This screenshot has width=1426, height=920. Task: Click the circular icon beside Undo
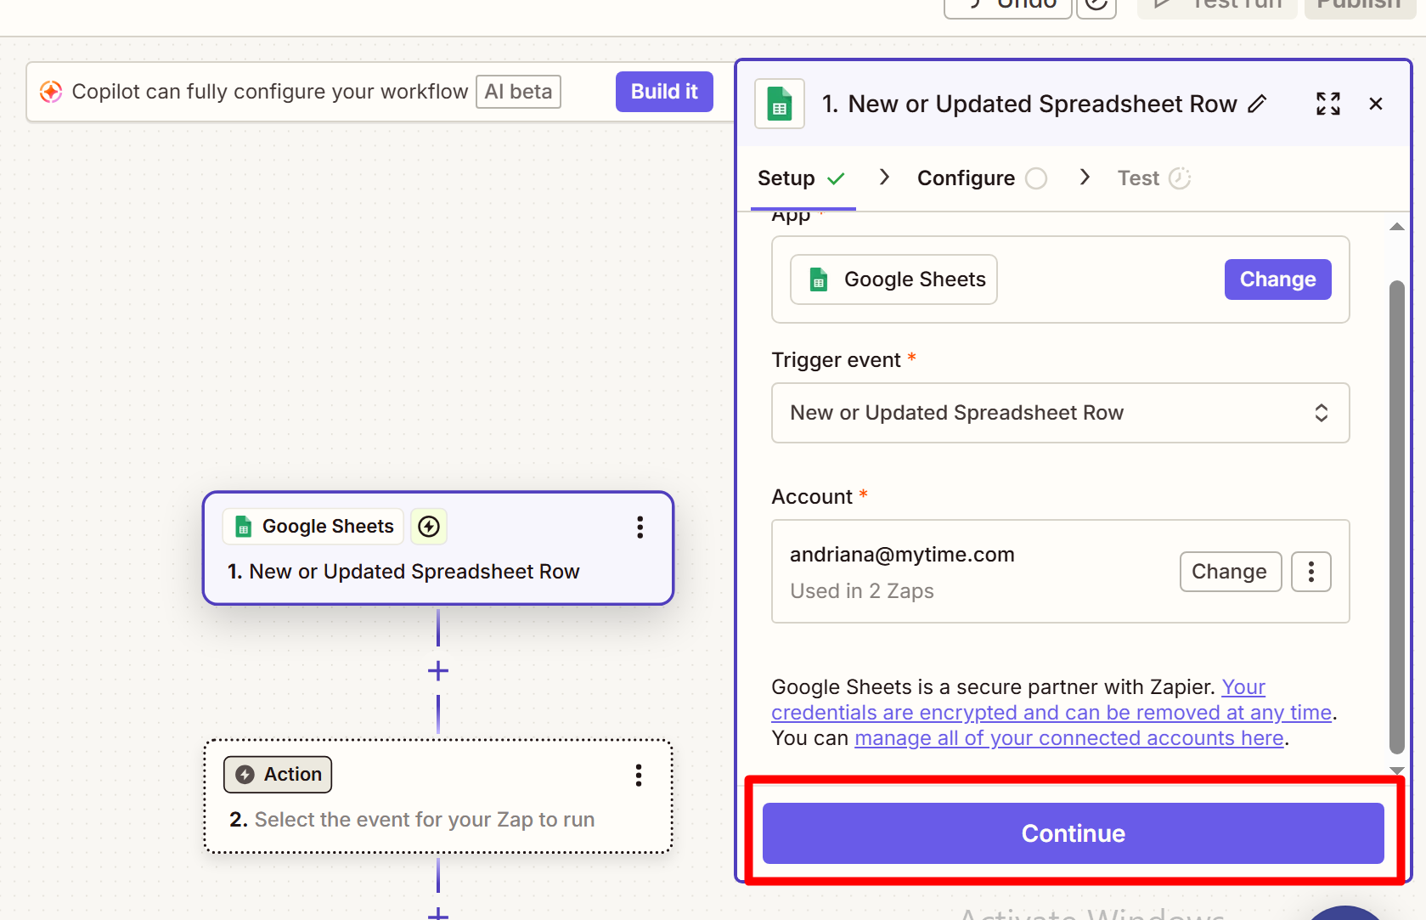click(1096, 5)
